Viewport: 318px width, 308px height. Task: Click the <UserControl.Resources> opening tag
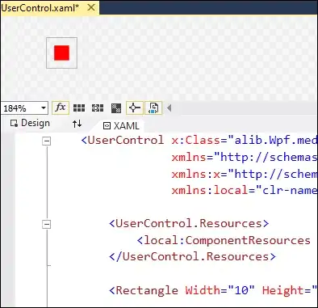click(x=189, y=224)
